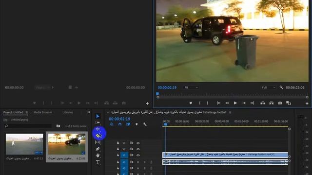The height and width of the screenshot is (175, 312).
Task: Solo audio track A1
Action: (x=145, y=162)
